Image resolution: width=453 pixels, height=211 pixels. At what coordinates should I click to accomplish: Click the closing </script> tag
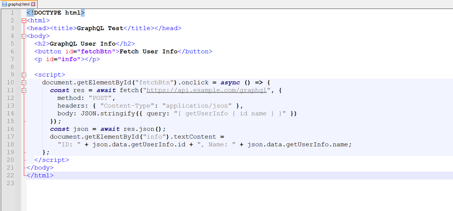click(x=52, y=160)
